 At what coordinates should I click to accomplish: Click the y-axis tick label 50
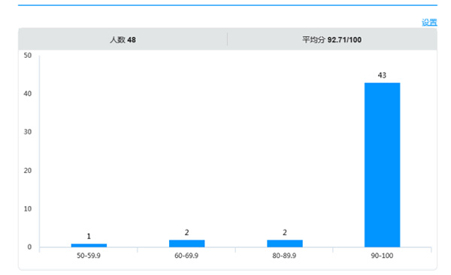pos(28,55)
